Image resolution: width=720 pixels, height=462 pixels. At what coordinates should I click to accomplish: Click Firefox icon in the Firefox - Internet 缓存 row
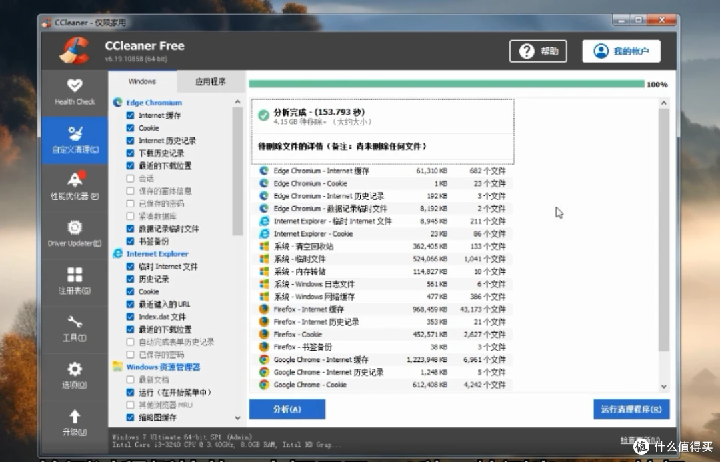[x=264, y=309]
